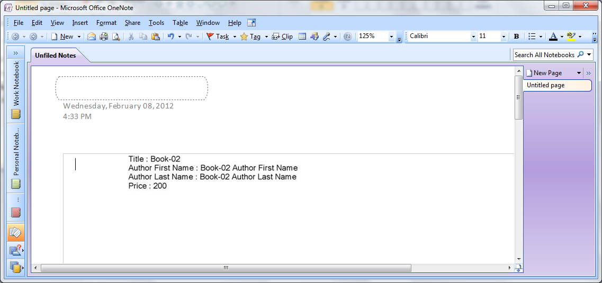Open the search scope dropdown arrow

[x=589, y=55]
